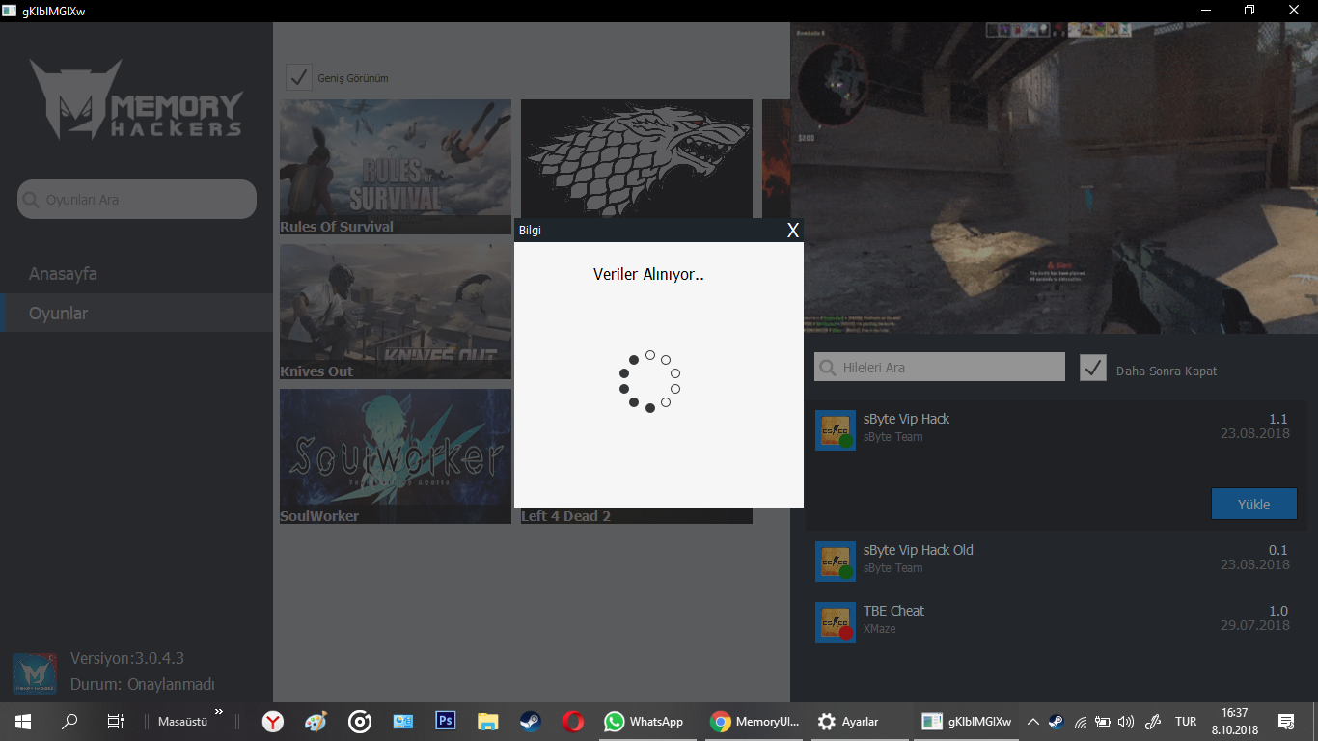
Task: Select the Rules Of Survival game thumbnail
Action: (396, 167)
